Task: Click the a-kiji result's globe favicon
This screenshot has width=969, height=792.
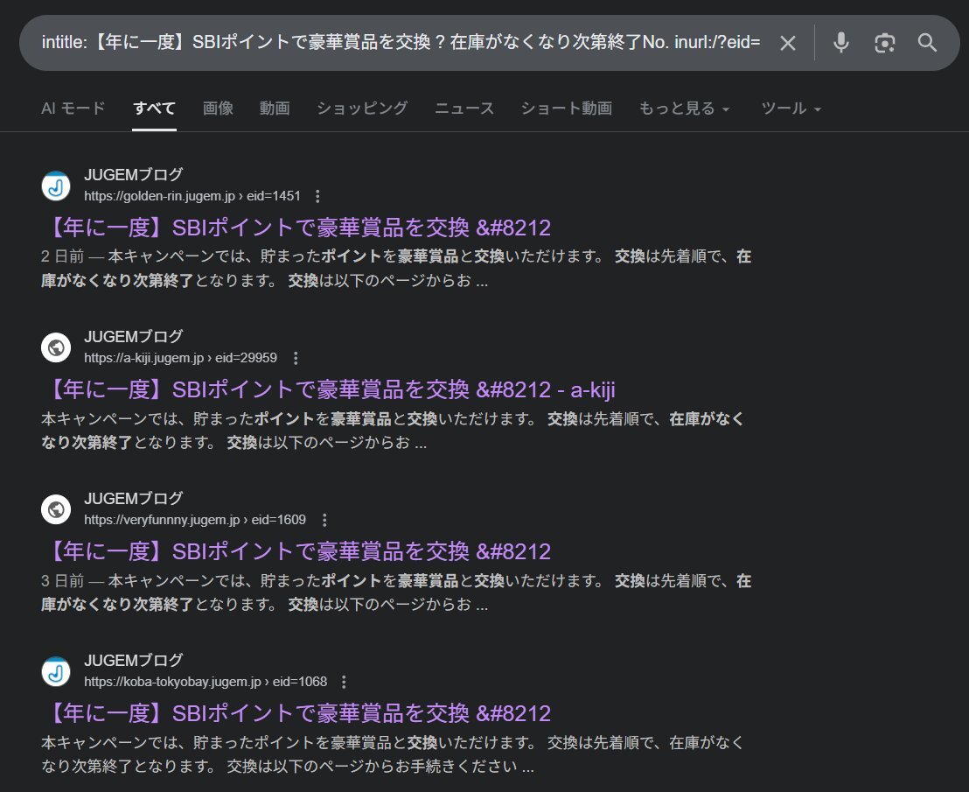Action: pyautogui.click(x=56, y=347)
